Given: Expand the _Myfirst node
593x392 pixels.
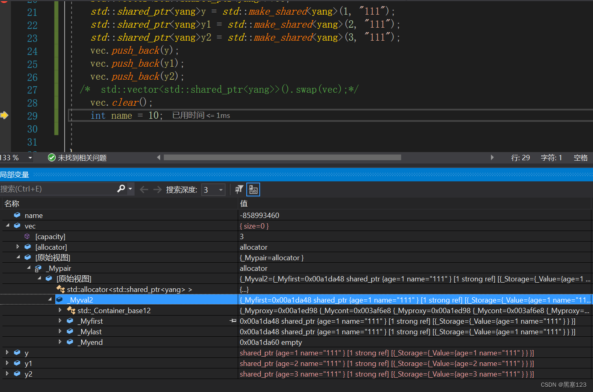Looking at the screenshot, I should pos(60,320).
